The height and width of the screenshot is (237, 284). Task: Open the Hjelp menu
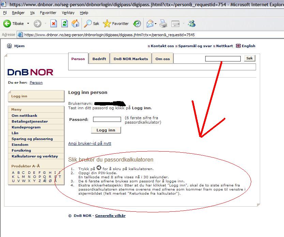[84, 13]
